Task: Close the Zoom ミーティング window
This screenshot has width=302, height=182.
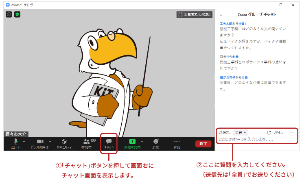Action: point(293,5)
